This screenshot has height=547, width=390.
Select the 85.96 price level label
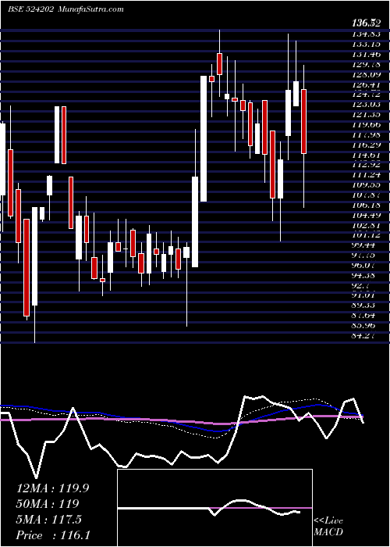point(363,326)
